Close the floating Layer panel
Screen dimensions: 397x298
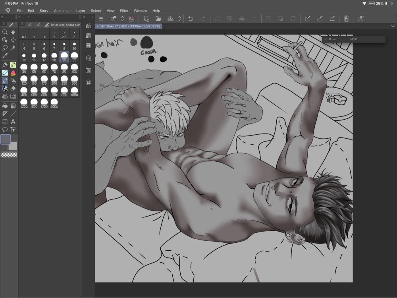coord(330,39)
